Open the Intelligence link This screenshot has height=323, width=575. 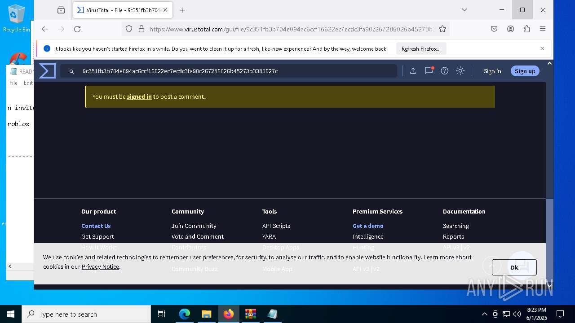[x=368, y=236]
